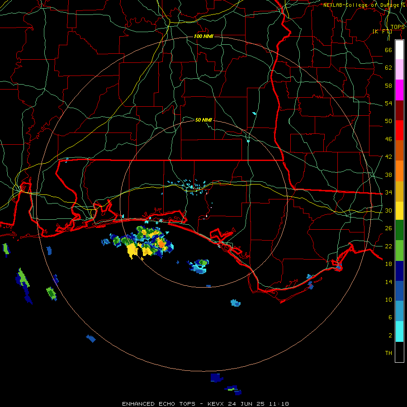
Task: Click the legend value '50'
Action: tap(388, 121)
